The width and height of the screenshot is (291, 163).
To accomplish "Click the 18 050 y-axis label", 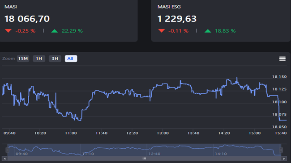I will [x=279, y=127].
